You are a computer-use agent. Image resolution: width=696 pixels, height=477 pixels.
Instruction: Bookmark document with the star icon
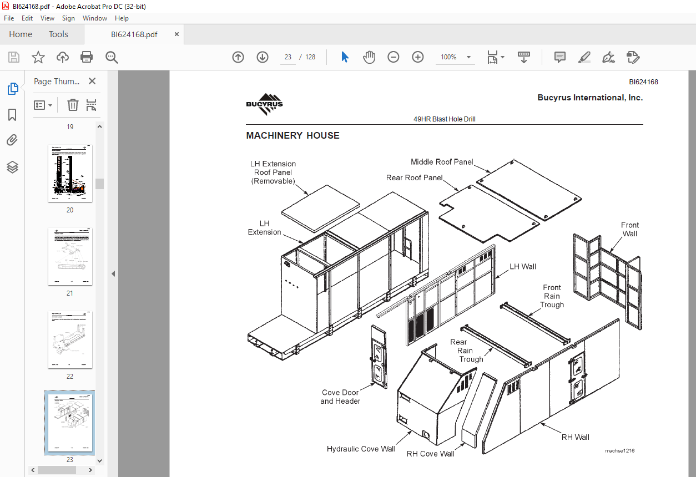click(38, 57)
